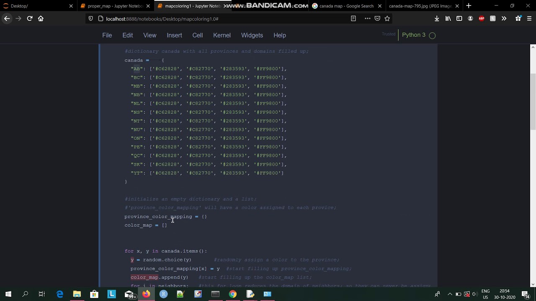Image resolution: width=536 pixels, height=301 pixels.
Task: Switch to the canada-map-795.jpg image tab
Action: [x=423, y=6]
